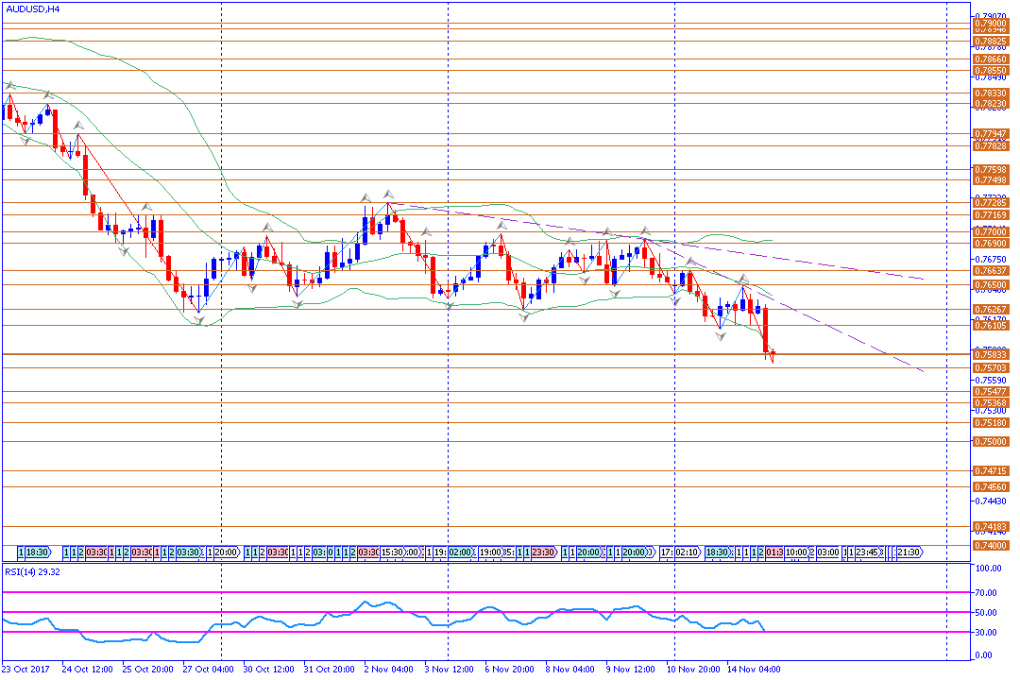
Task: Click the 24 Oct 12:00 time axis label
Action: [x=87, y=669]
